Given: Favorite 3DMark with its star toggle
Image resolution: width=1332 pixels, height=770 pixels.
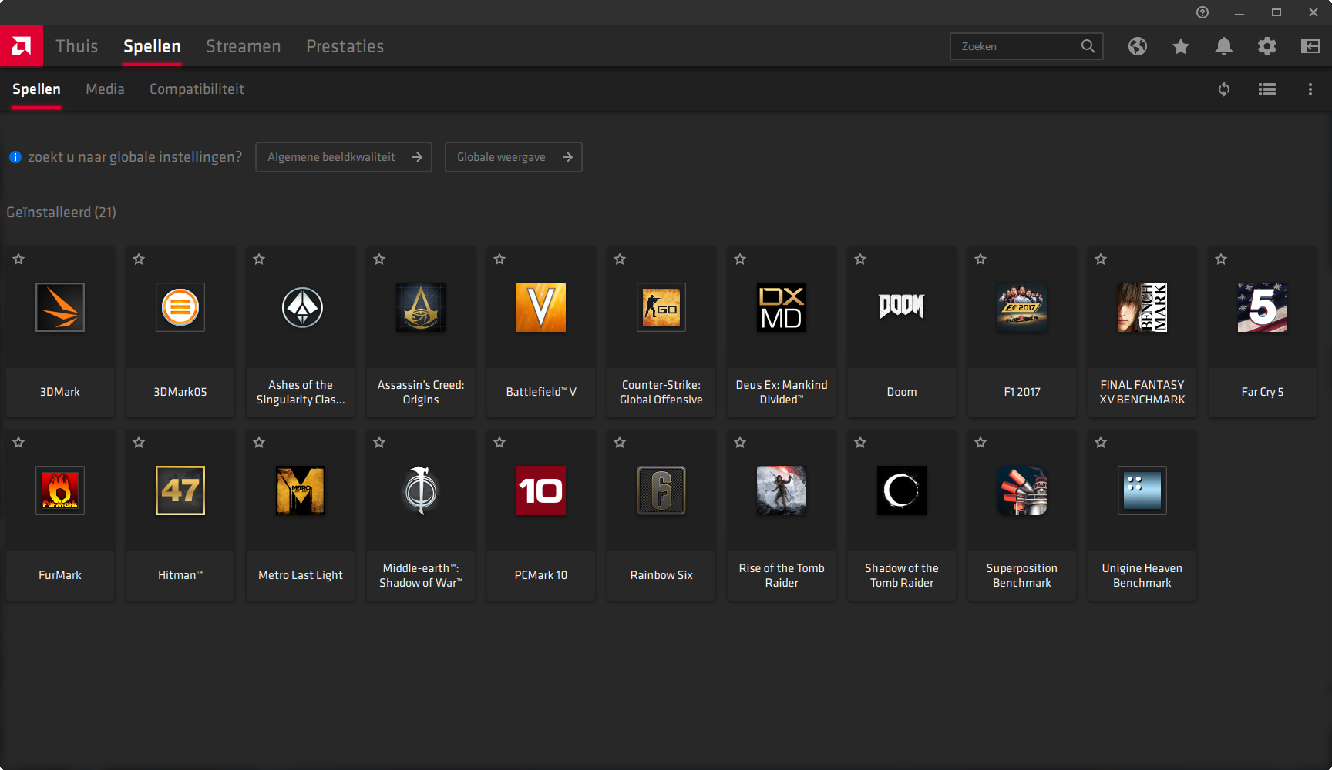Looking at the screenshot, I should [x=18, y=259].
